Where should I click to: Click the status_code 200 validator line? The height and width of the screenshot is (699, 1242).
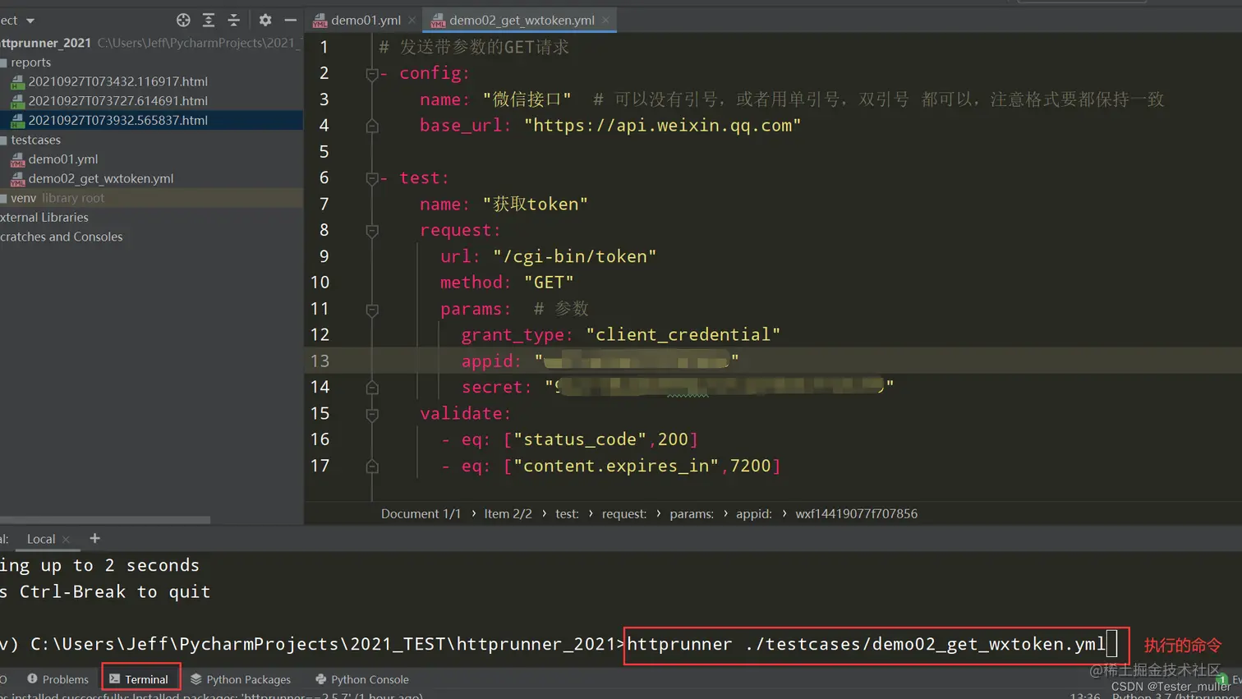tap(569, 439)
